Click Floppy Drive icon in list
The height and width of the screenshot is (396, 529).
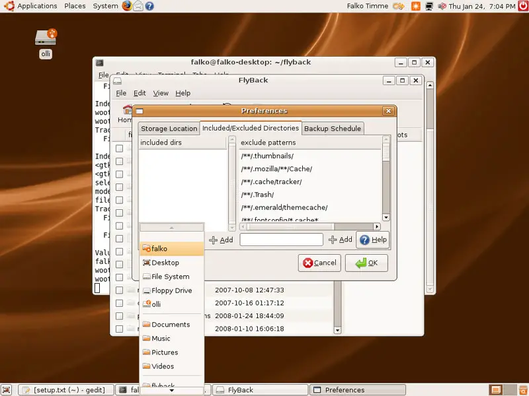(146, 290)
